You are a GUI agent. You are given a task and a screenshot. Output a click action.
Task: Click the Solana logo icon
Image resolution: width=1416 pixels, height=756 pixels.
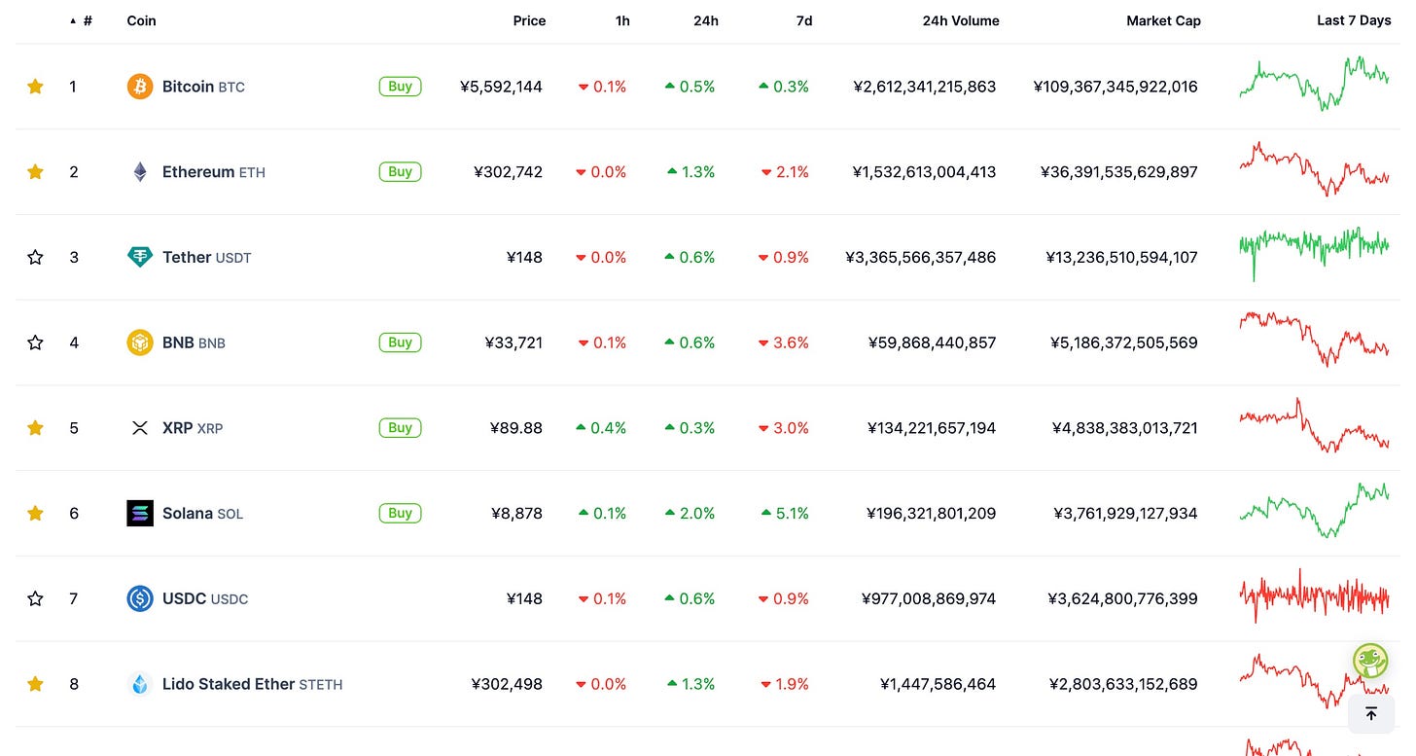point(140,513)
